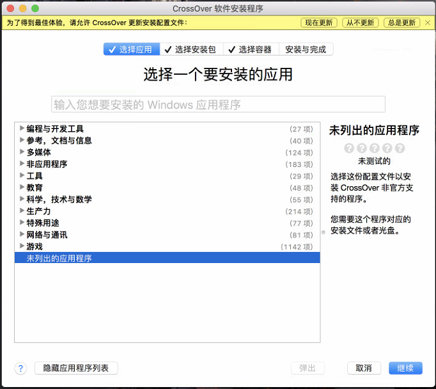436x389 pixels.
Task: Expand the 编程与开发工具 category
Action: (x=22, y=128)
